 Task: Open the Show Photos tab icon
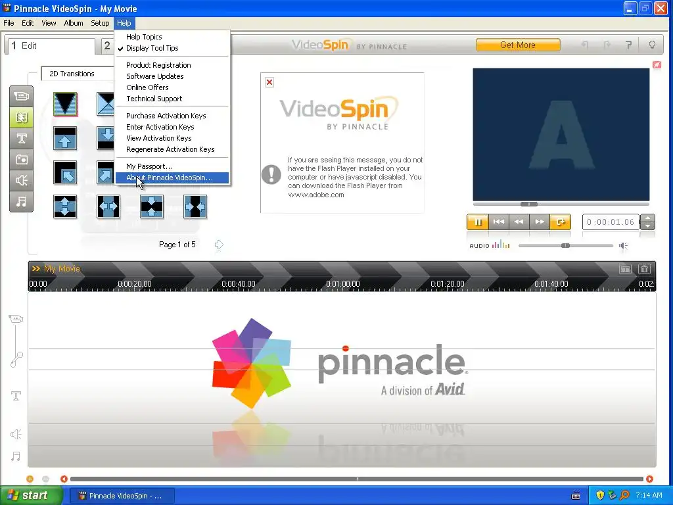pyautogui.click(x=22, y=159)
